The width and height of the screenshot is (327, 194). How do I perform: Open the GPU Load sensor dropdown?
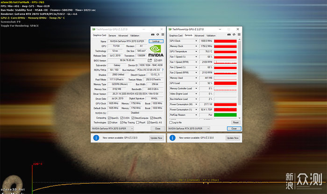pyautogui.click(x=196, y=83)
